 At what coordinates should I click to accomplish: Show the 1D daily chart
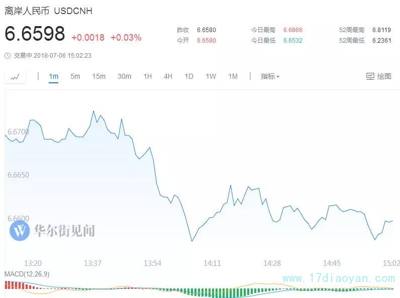pos(189,76)
